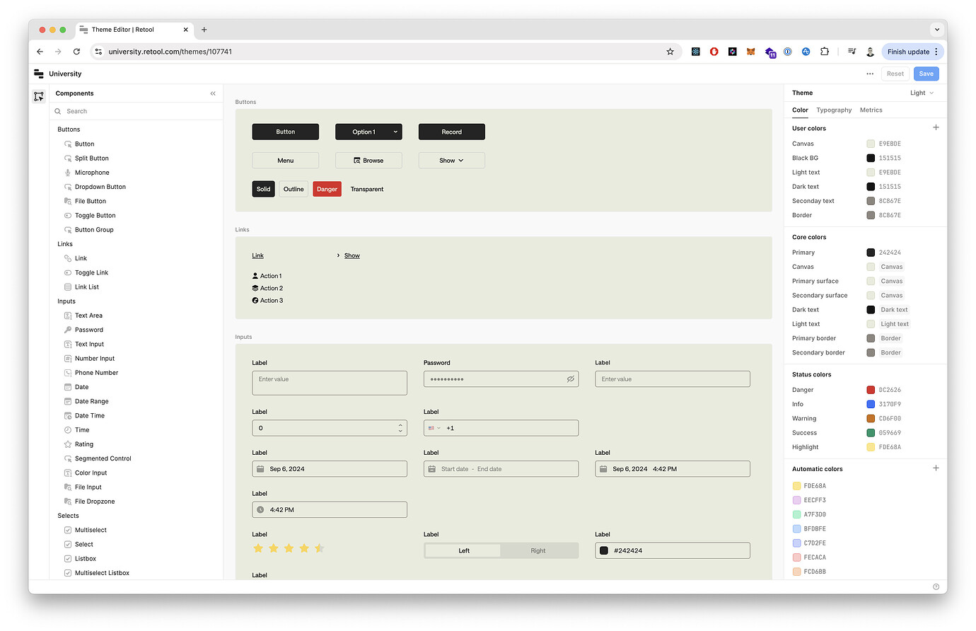This screenshot has width=976, height=631.
Task: Click the underlined Link text
Action: pyautogui.click(x=258, y=256)
